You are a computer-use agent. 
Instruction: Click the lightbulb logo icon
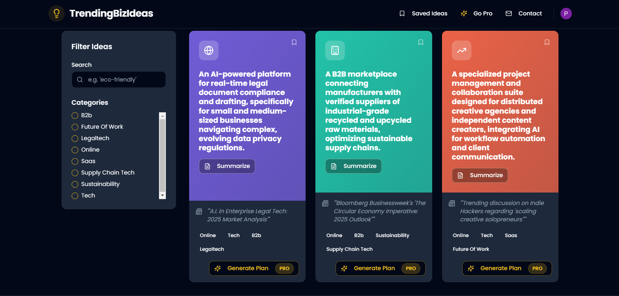coord(57,13)
